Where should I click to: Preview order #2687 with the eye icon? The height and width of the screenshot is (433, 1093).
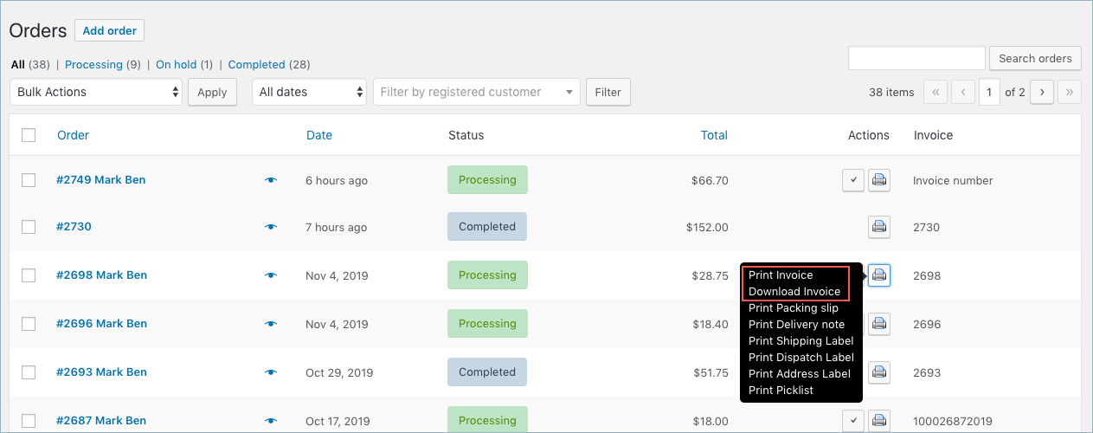[x=271, y=421]
